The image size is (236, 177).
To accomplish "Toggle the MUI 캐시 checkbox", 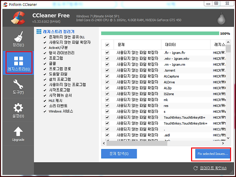I will 45,101.
